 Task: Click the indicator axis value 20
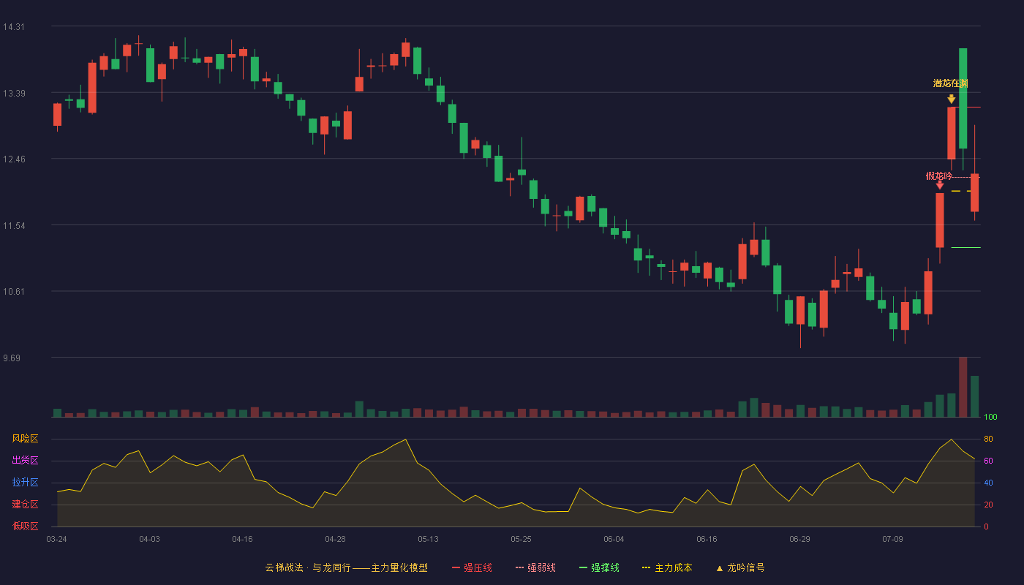[x=988, y=505]
